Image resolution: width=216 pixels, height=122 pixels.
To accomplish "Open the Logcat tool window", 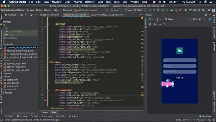I will click(47, 116).
